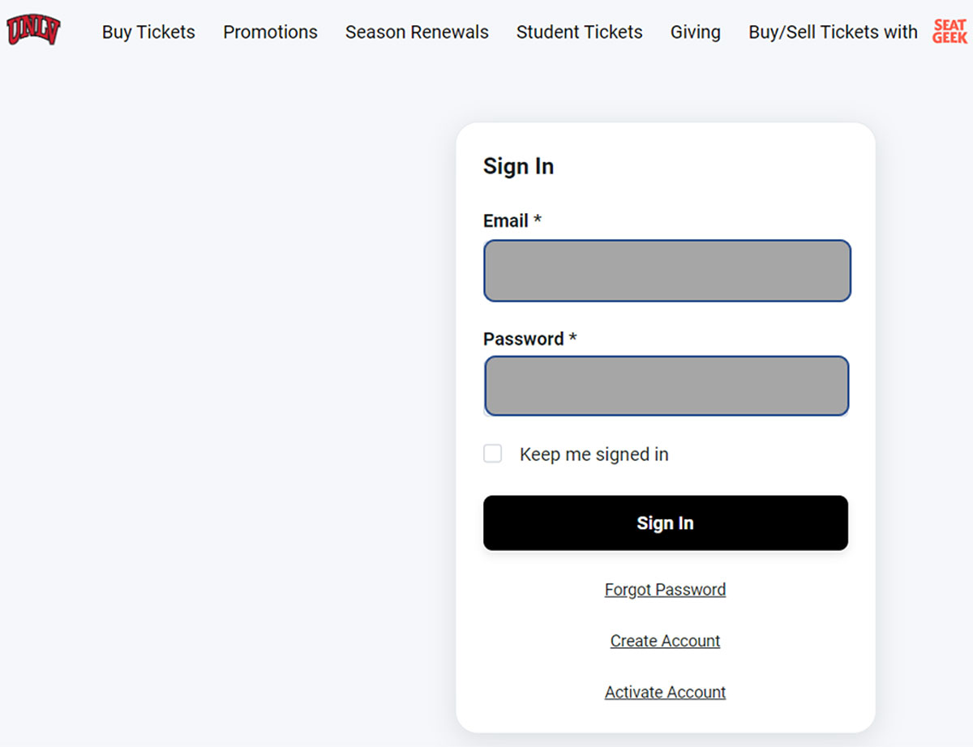The image size is (973, 747).
Task: Focus the Password input field
Action: 667,386
